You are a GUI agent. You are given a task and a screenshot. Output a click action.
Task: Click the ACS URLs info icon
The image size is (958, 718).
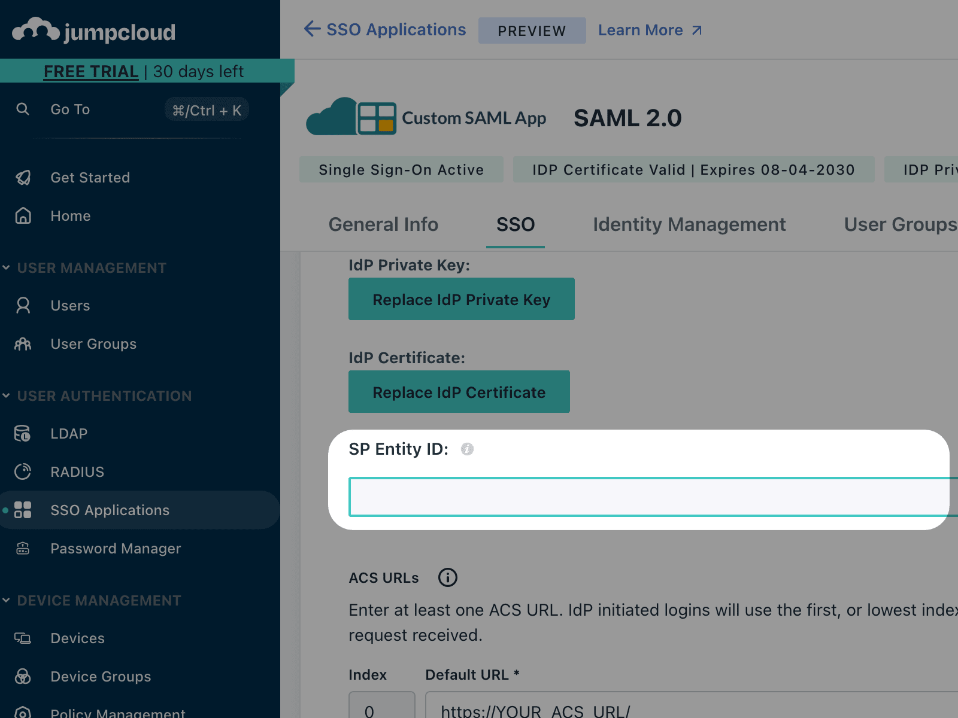click(x=448, y=577)
